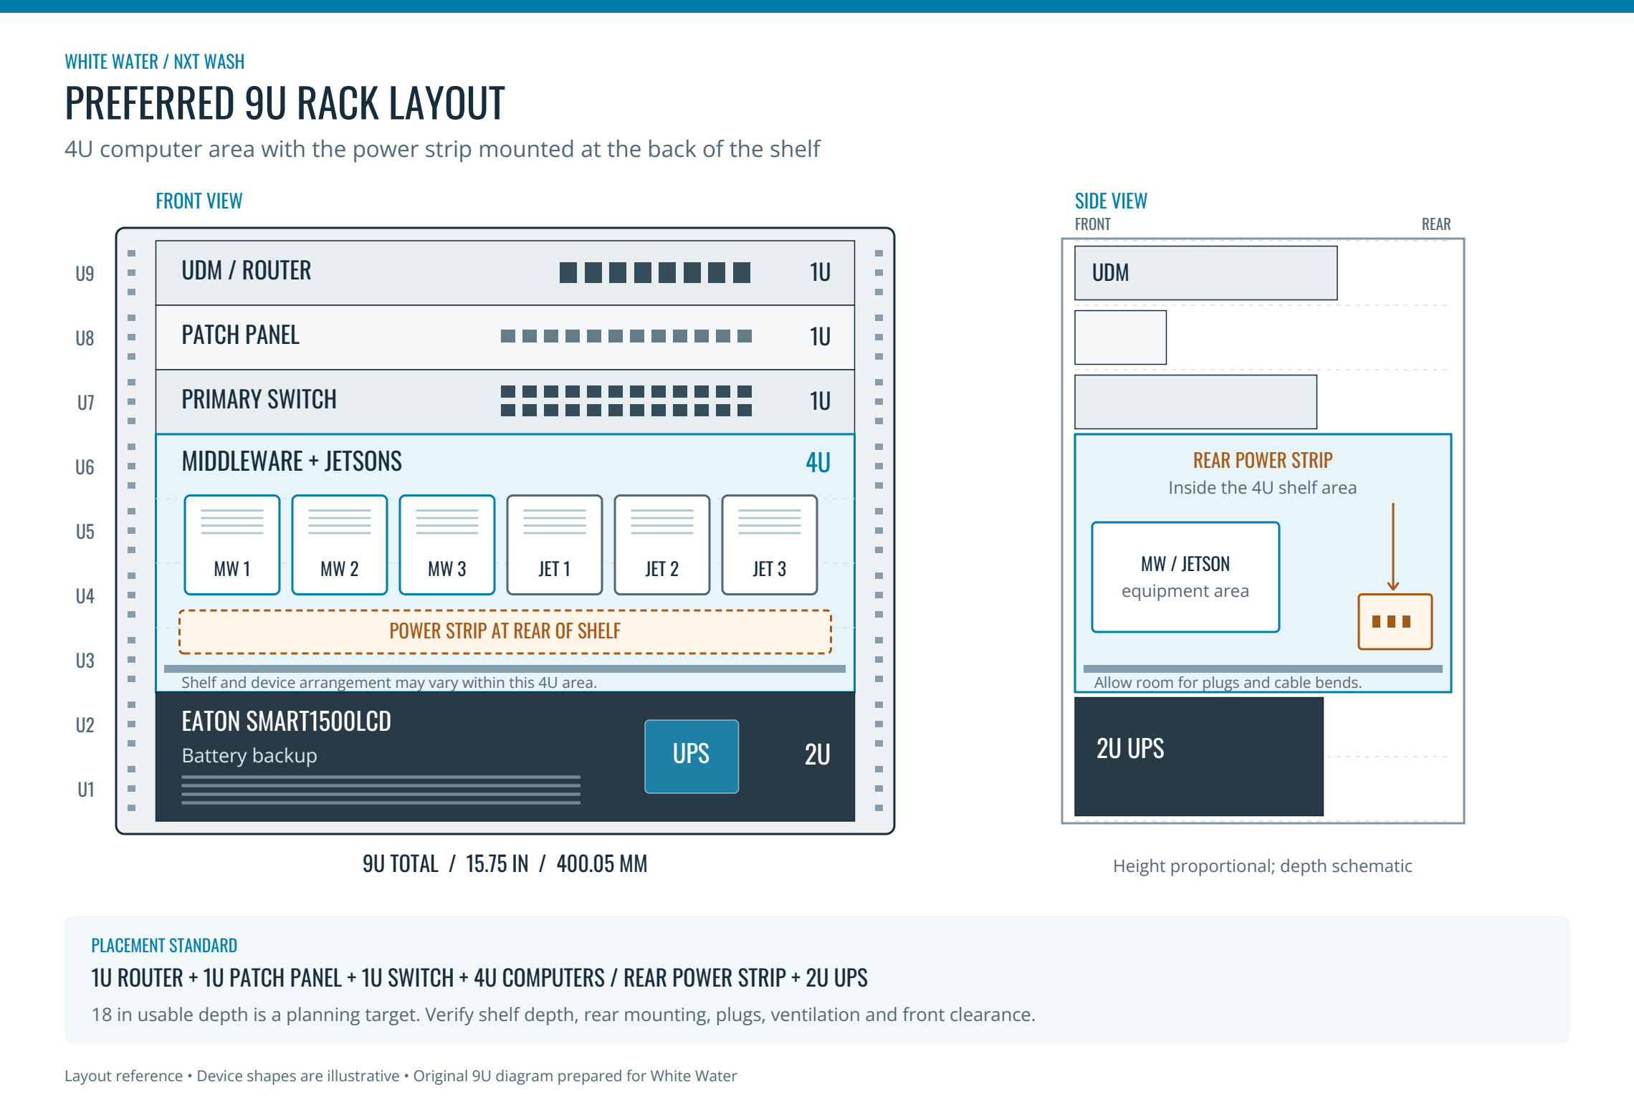Screen dimensions: 1634x1107
Task: Click the MW / JETSON equipment area box
Action: [1185, 577]
